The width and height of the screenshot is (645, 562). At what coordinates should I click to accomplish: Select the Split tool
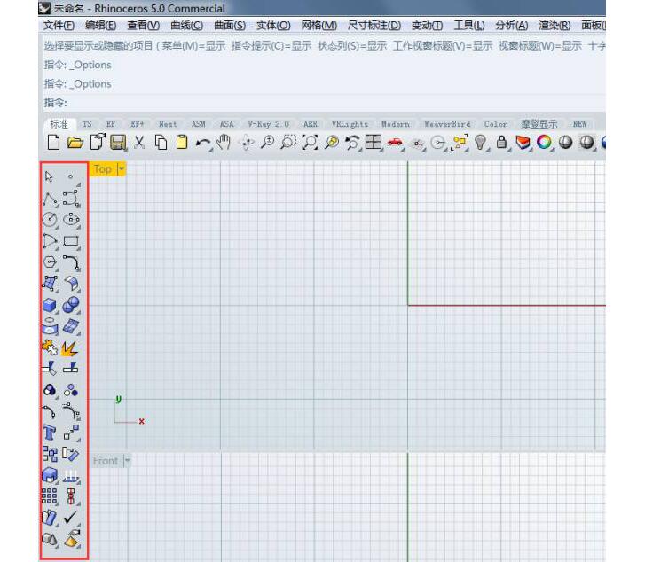71,368
